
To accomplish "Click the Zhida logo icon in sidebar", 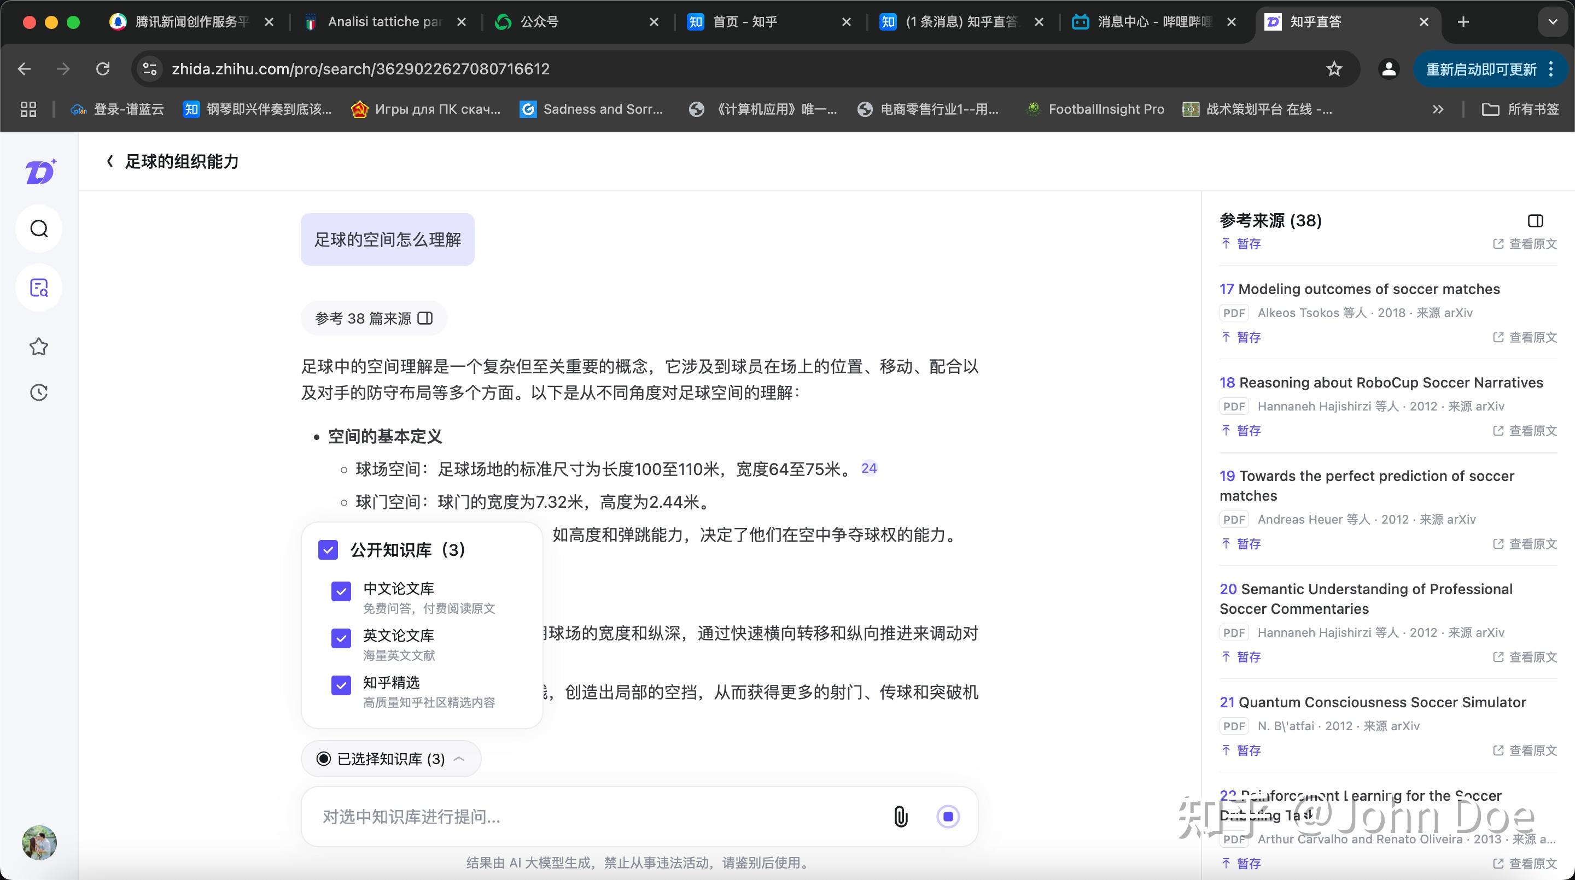I will [40, 172].
